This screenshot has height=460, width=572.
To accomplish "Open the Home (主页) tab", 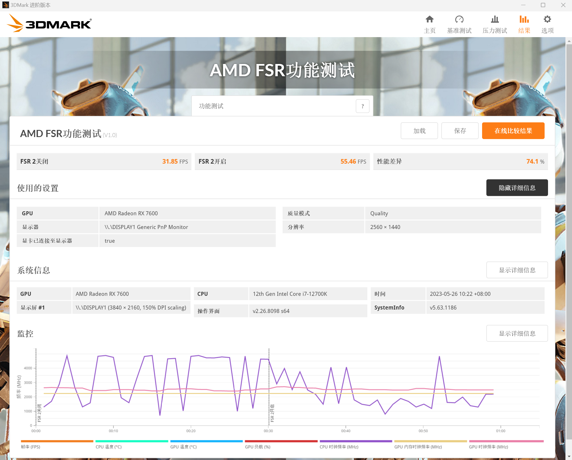I will [430, 24].
